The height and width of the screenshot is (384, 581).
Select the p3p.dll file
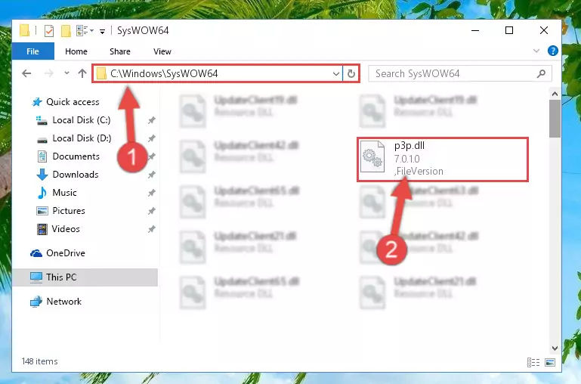tap(443, 159)
